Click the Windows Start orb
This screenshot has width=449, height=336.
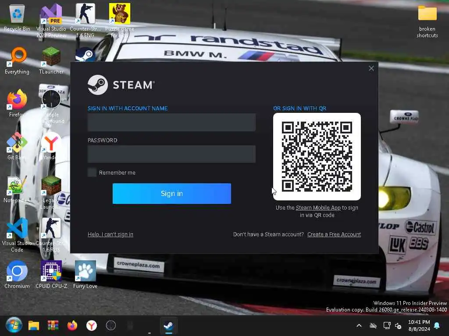(14, 325)
